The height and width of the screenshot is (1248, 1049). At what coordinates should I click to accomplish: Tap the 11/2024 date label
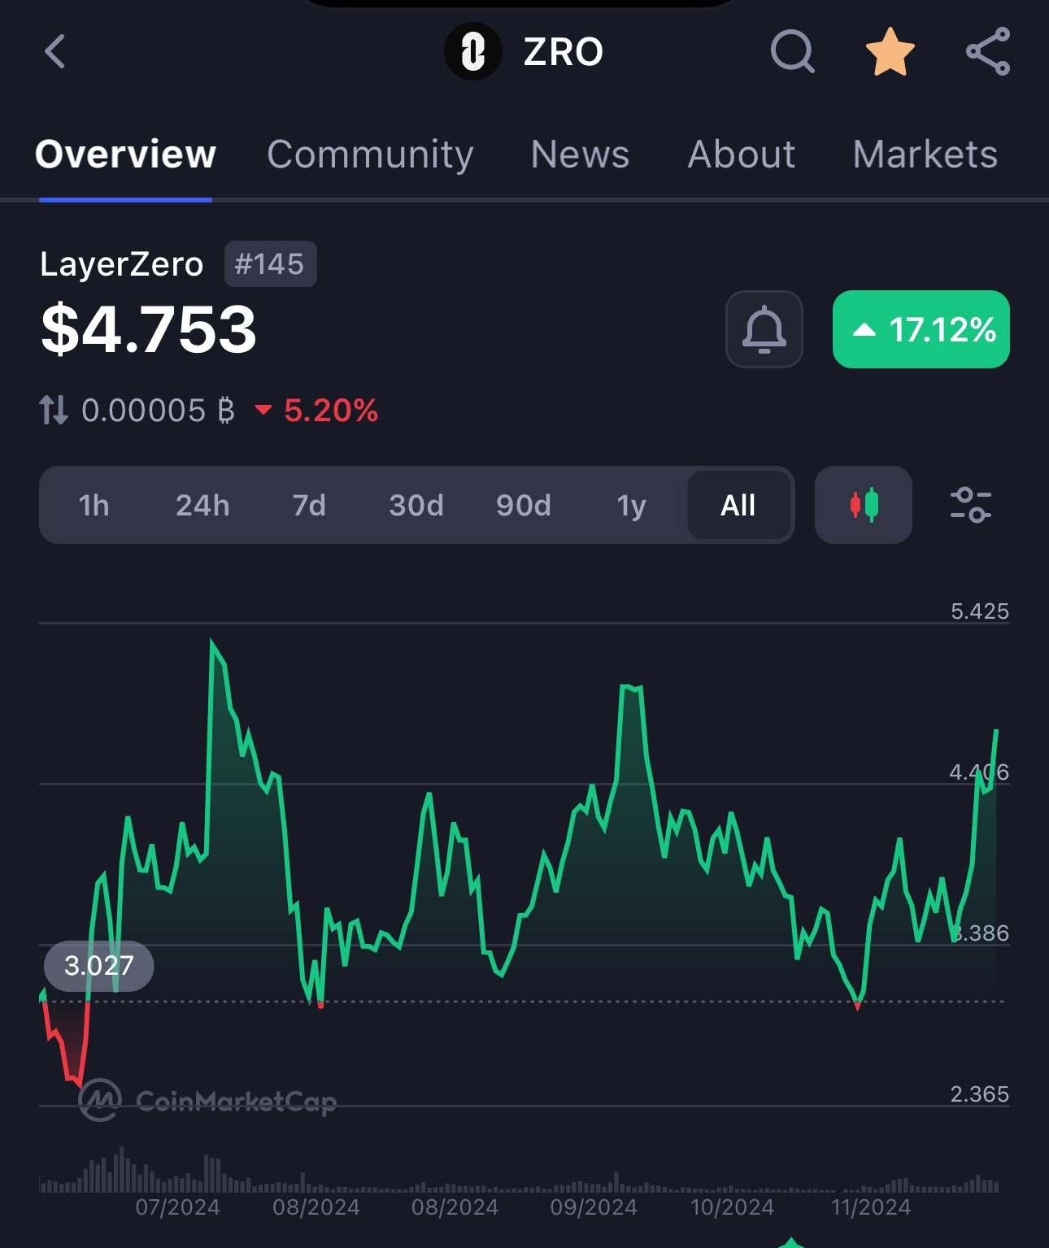click(x=871, y=1207)
